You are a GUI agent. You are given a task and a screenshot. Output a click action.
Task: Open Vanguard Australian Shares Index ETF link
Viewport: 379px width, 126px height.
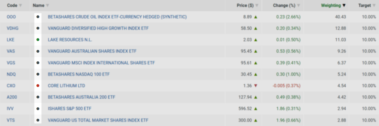click(x=92, y=51)
